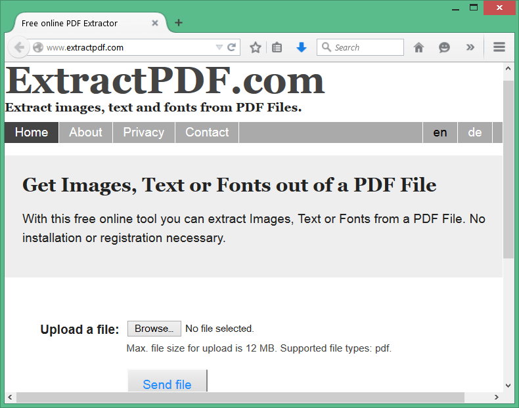Click the vertical scrollbar down arrow
The image size is (519, 408).
pos(508,385)
